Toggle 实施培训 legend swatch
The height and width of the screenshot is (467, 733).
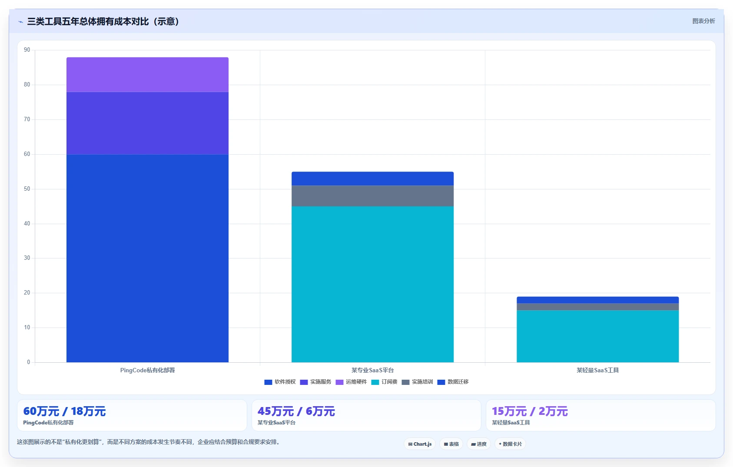pos(405,382)
